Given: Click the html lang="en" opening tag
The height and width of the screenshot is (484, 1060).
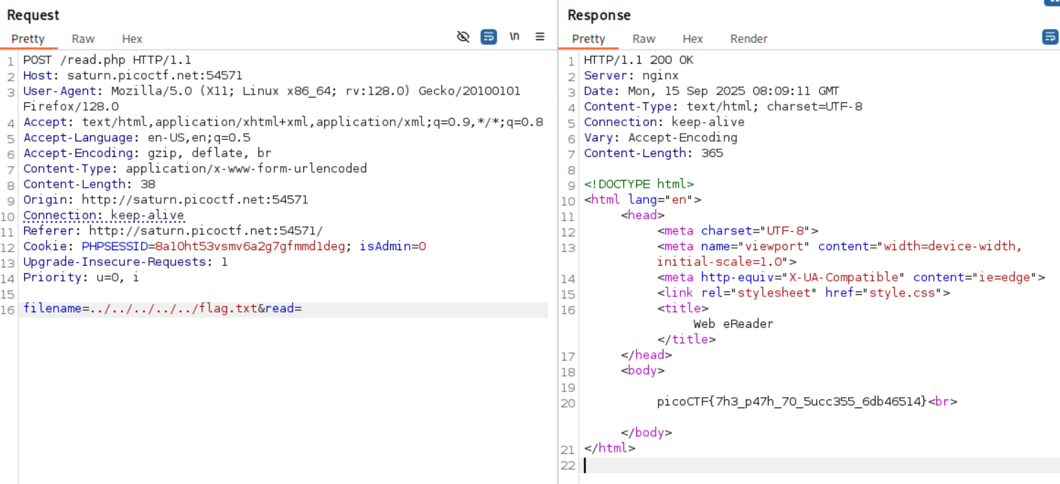Looking at the screenshot, I should click(x=642, y=200).
